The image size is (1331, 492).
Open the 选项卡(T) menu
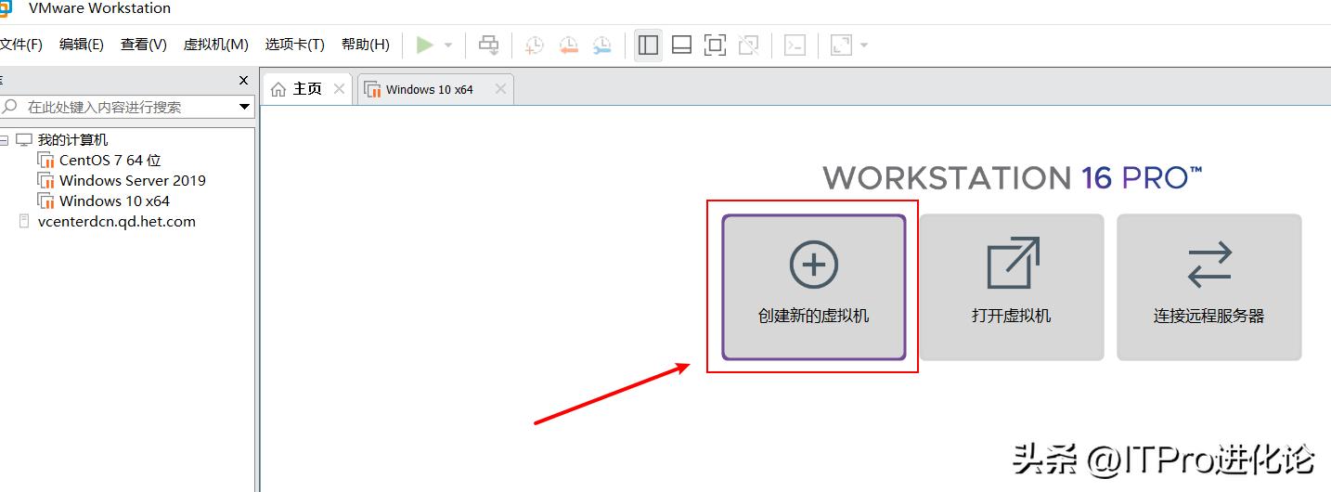click(294, 45)
